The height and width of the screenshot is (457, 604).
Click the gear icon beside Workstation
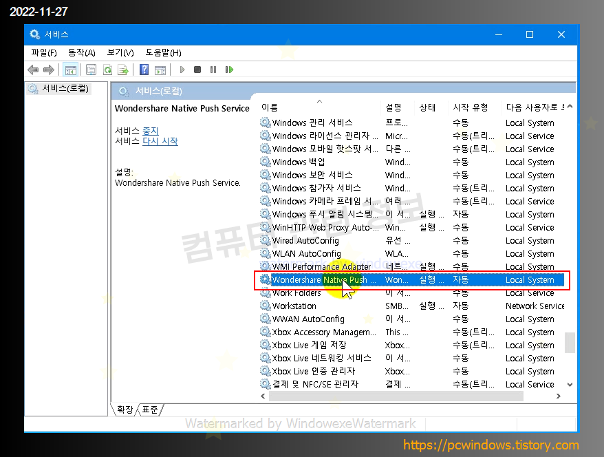click(x=265, y=306)
